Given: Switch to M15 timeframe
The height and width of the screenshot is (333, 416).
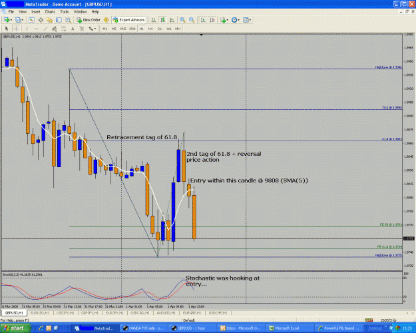Looking at the screenshot, I should point(123,29).
